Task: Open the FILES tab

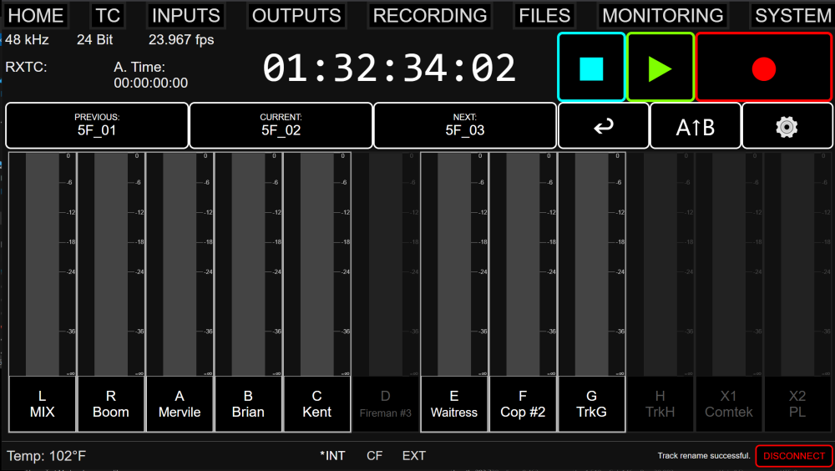Action: click(x=544, y=16)
